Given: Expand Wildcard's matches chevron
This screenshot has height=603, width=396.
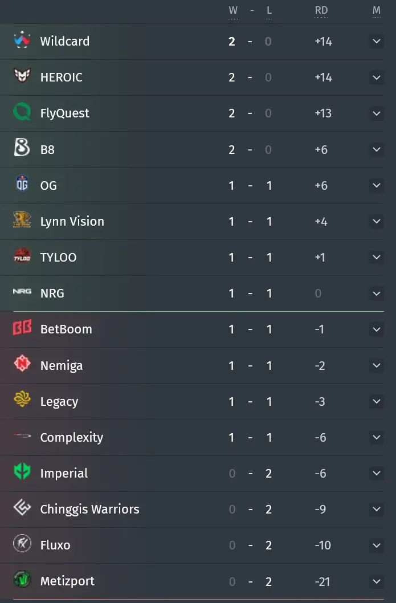Looking at the screenshot, I should pos(377,41).
